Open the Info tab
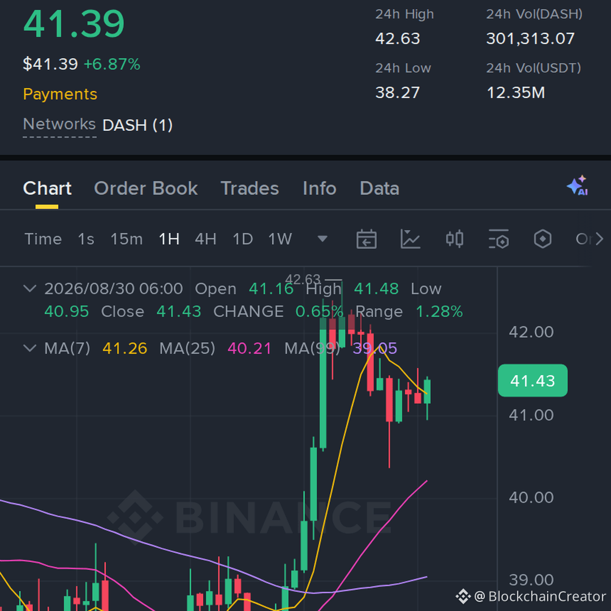This screenshot has height=611, width=611. (320, 188)
